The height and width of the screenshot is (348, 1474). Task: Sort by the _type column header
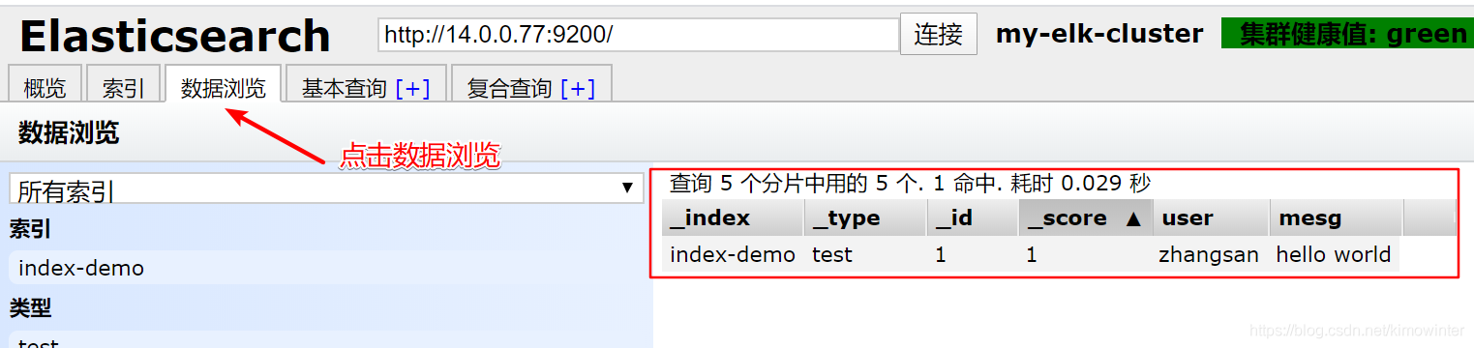click(x=865, y=217)
